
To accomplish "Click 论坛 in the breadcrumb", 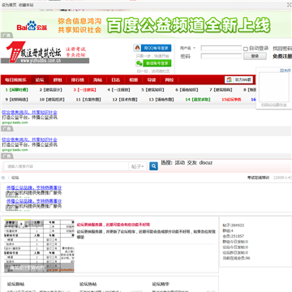I will click(15, 178).
